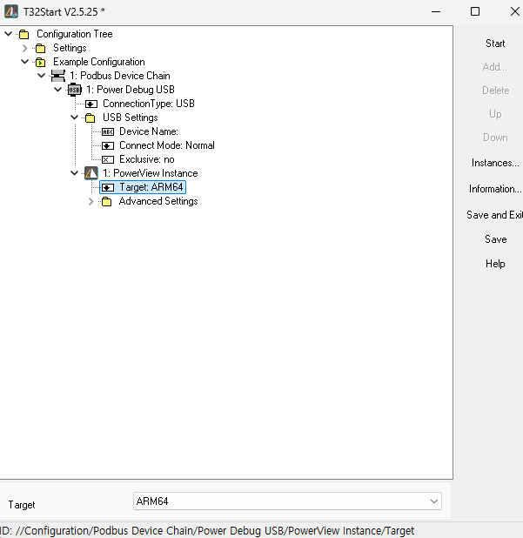The width and height of the screenshot is (523, 538).
Task: Click the T32Start application icon in title bar
Action: pos(11,11)
